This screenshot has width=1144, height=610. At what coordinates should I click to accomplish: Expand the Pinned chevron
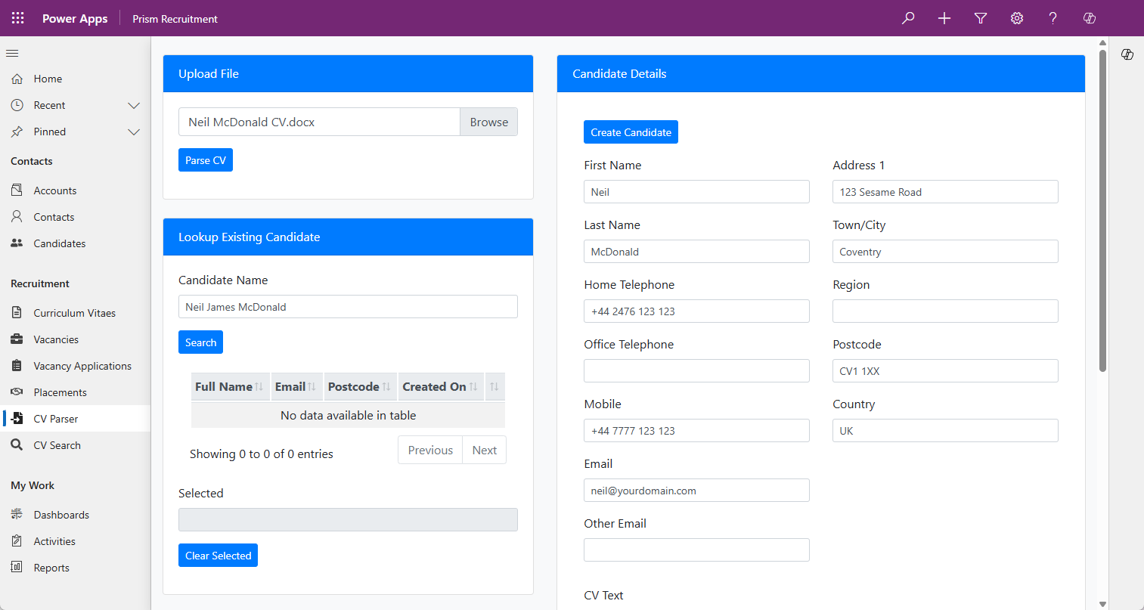click(134, 132)
